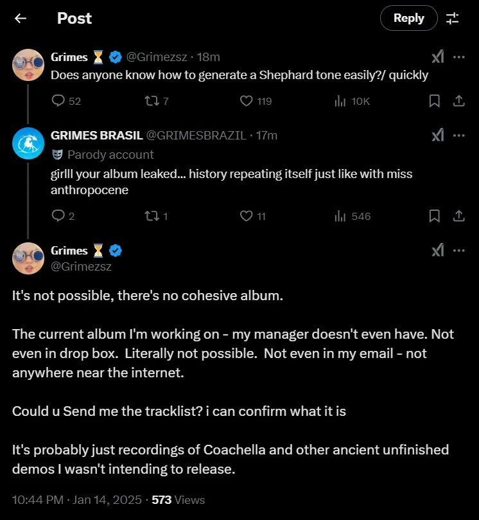Open the share menu on Grimes' first tweet
This screenshot has height=520, width=479.
pos(458,101)
